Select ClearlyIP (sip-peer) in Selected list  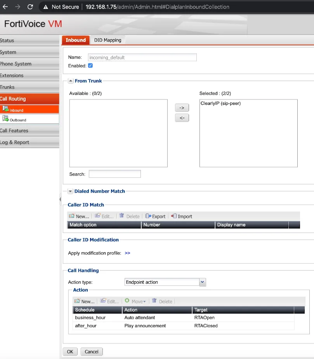point(221,103)
